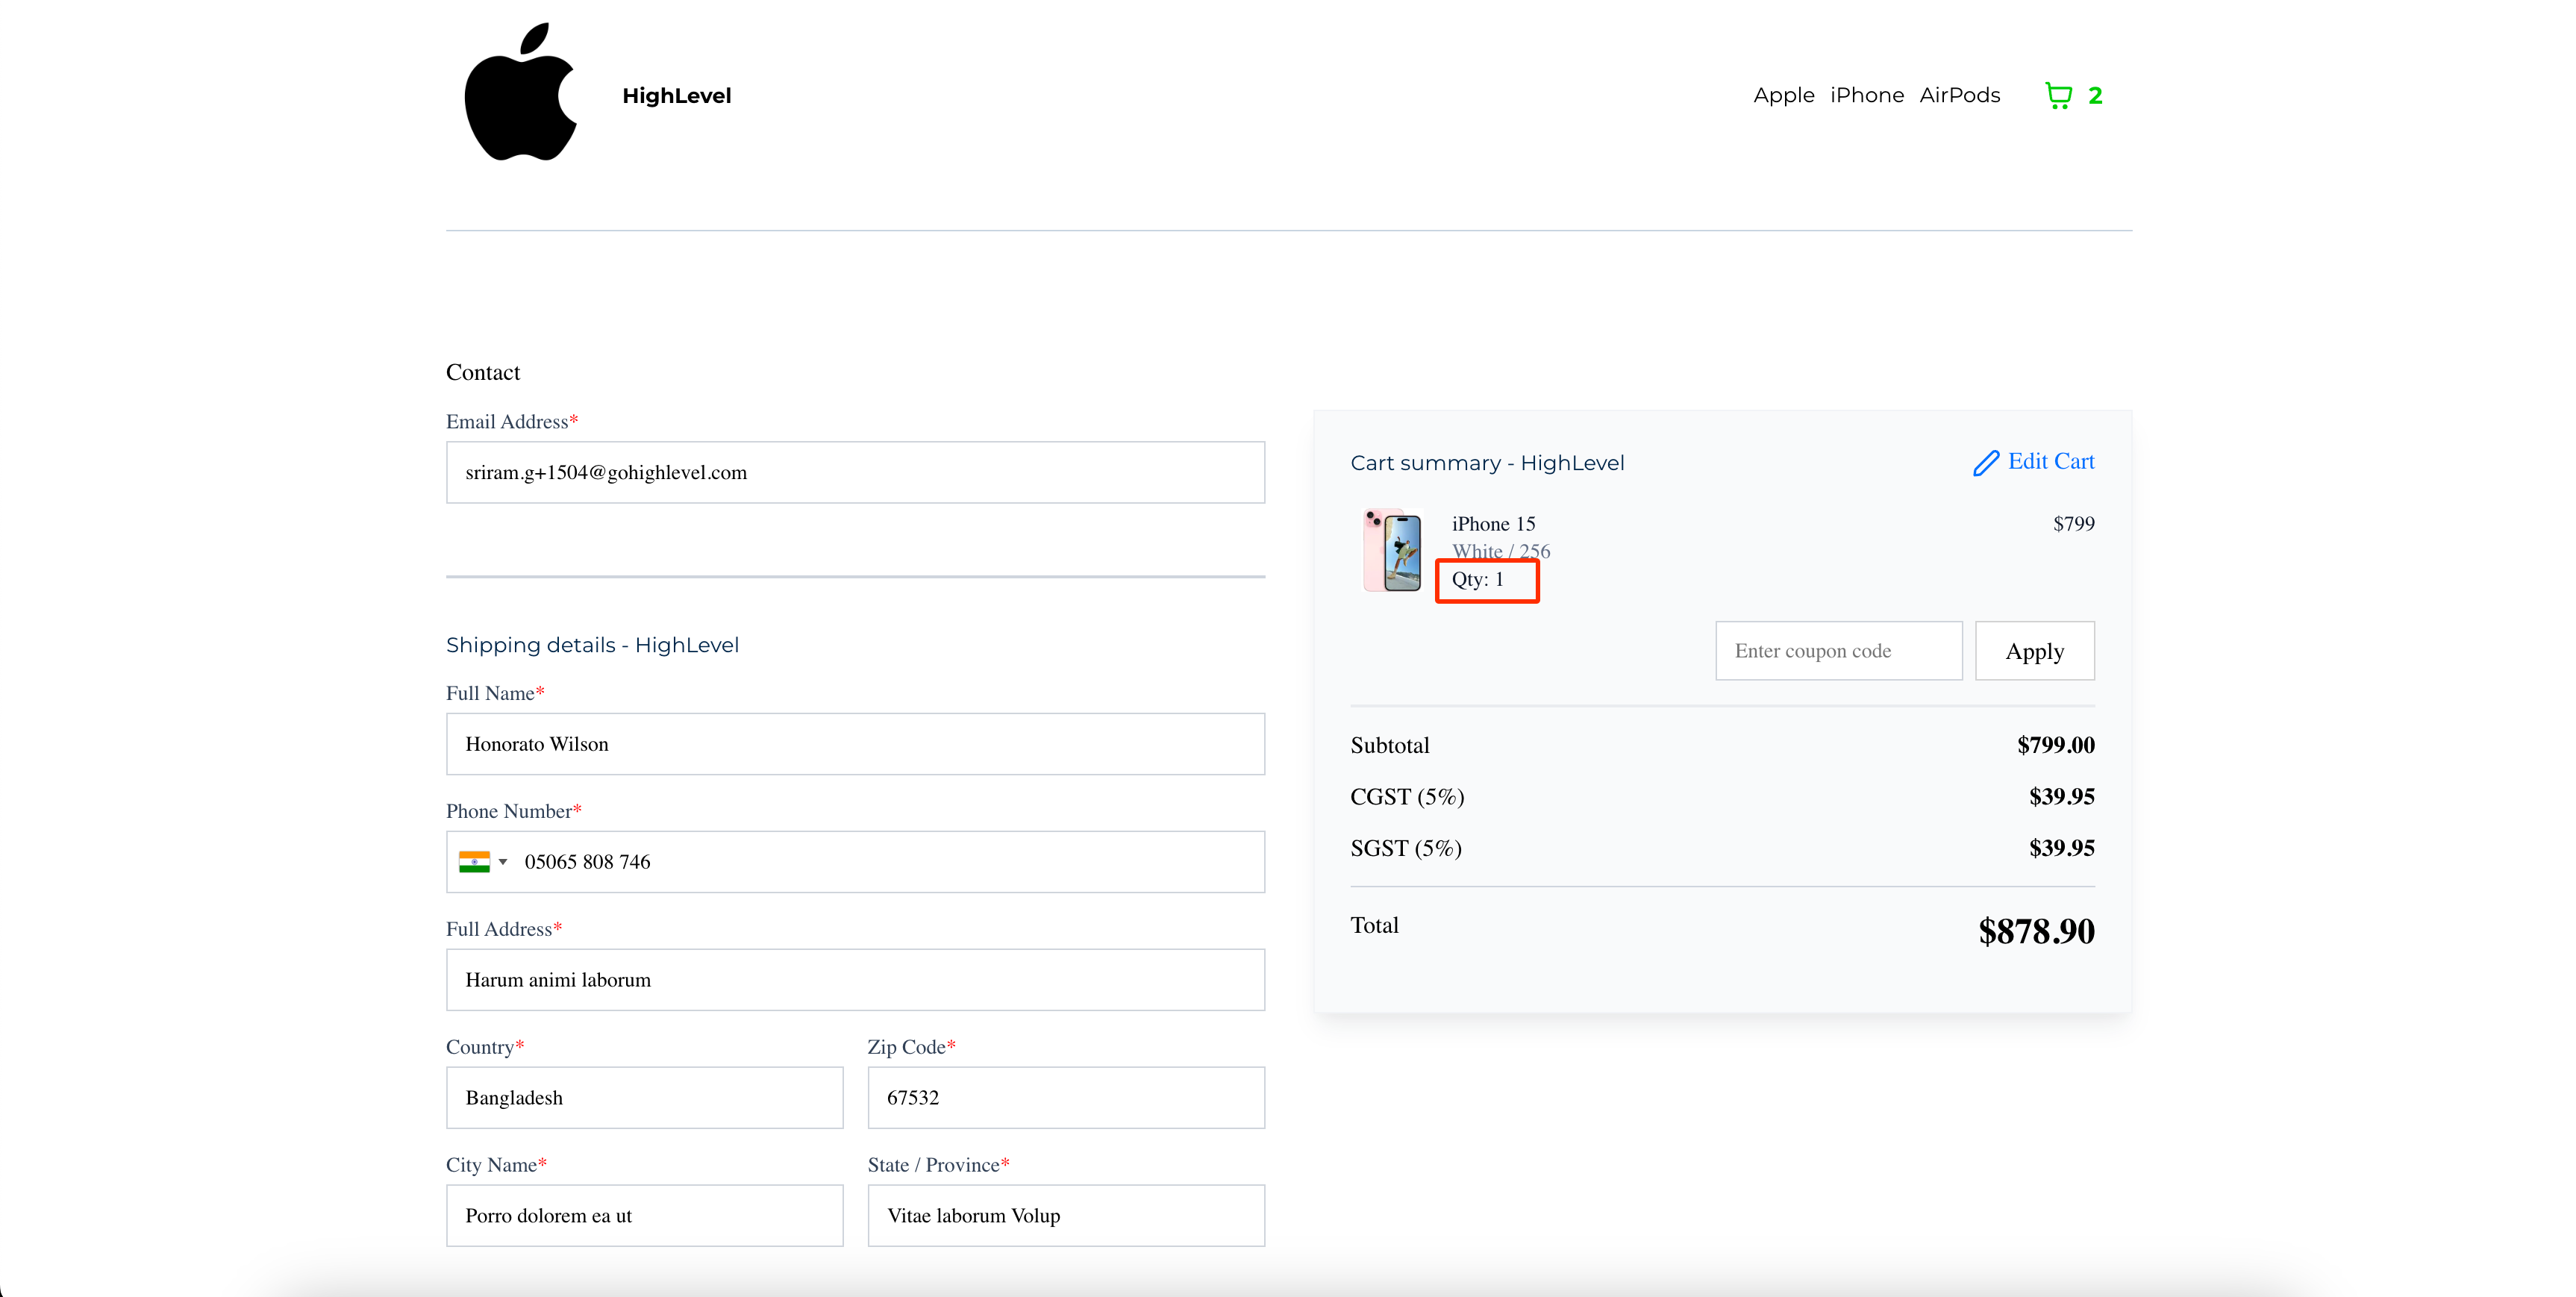
Task: Click the Edit Cart link
Action: 2050,462
